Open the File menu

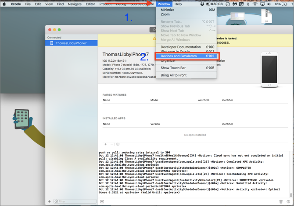pyautogui.click(x=28, y=4)
